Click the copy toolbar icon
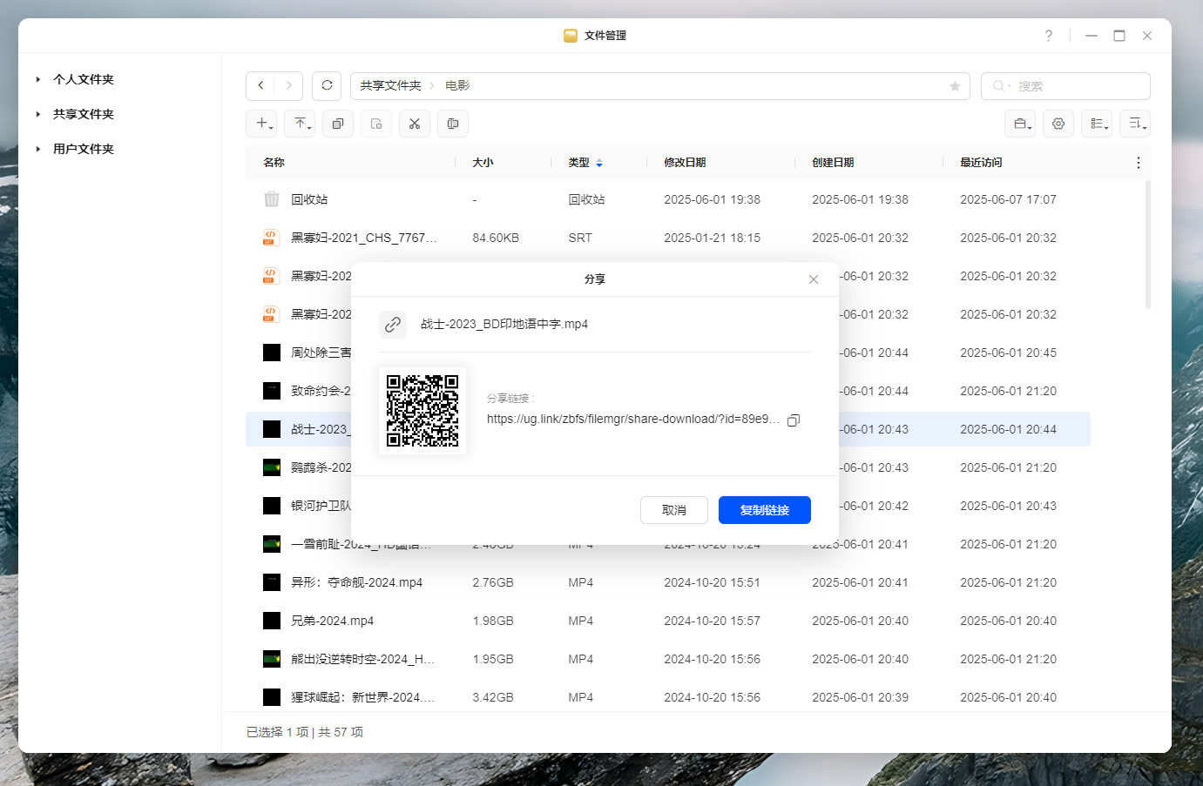 (338, 124)
